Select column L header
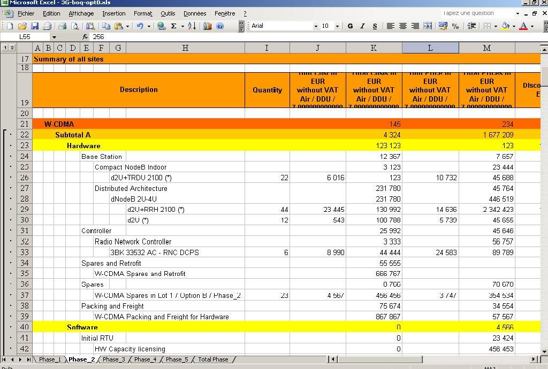 tap(430, 48)
